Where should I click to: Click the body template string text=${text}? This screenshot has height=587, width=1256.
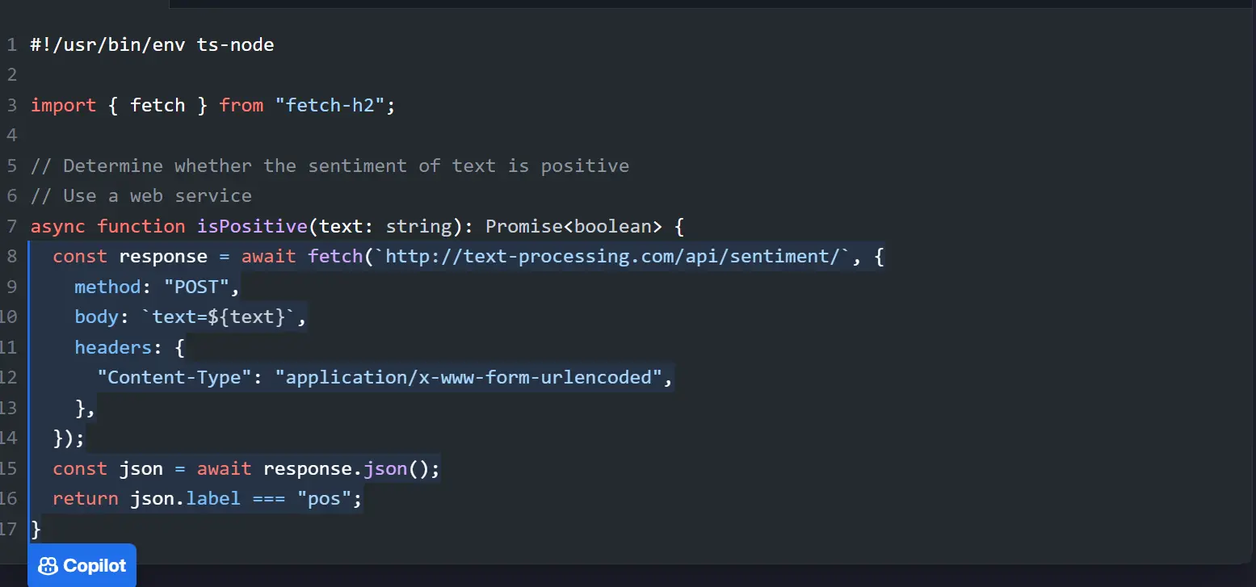point(218,317)
